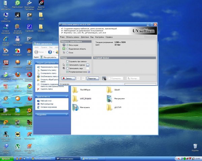Select the Окно radio option
Viewport: 202px width, 161px height.
68,53
